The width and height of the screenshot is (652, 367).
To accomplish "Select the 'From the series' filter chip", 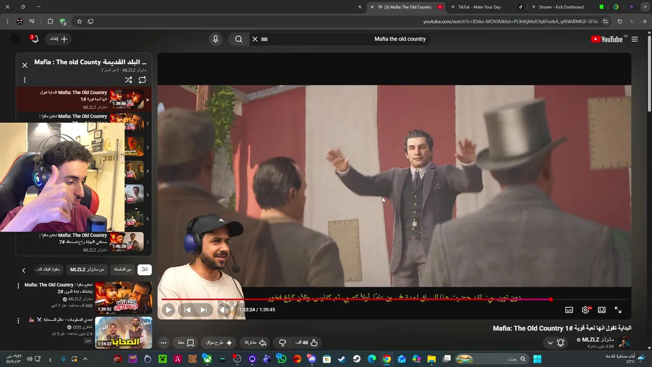I will coord(122,269).
